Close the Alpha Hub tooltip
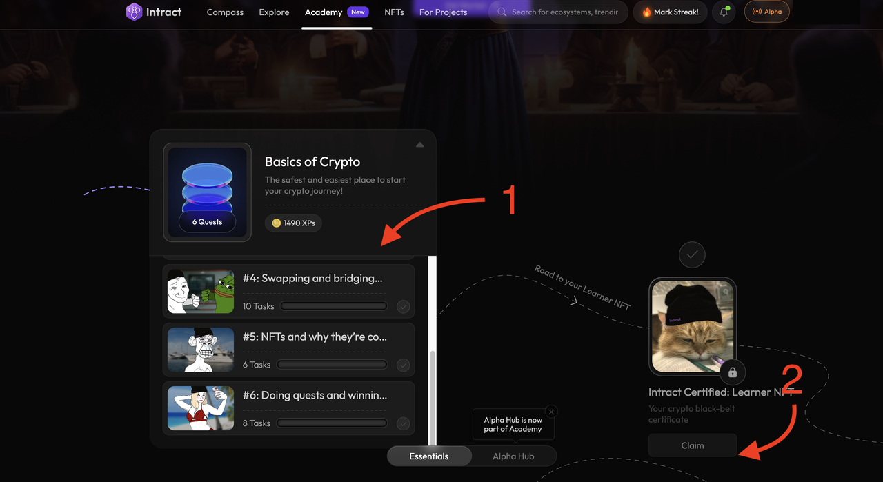Image resolution: width=883 pixels, height=482 pixels. (x=551, y=412)
